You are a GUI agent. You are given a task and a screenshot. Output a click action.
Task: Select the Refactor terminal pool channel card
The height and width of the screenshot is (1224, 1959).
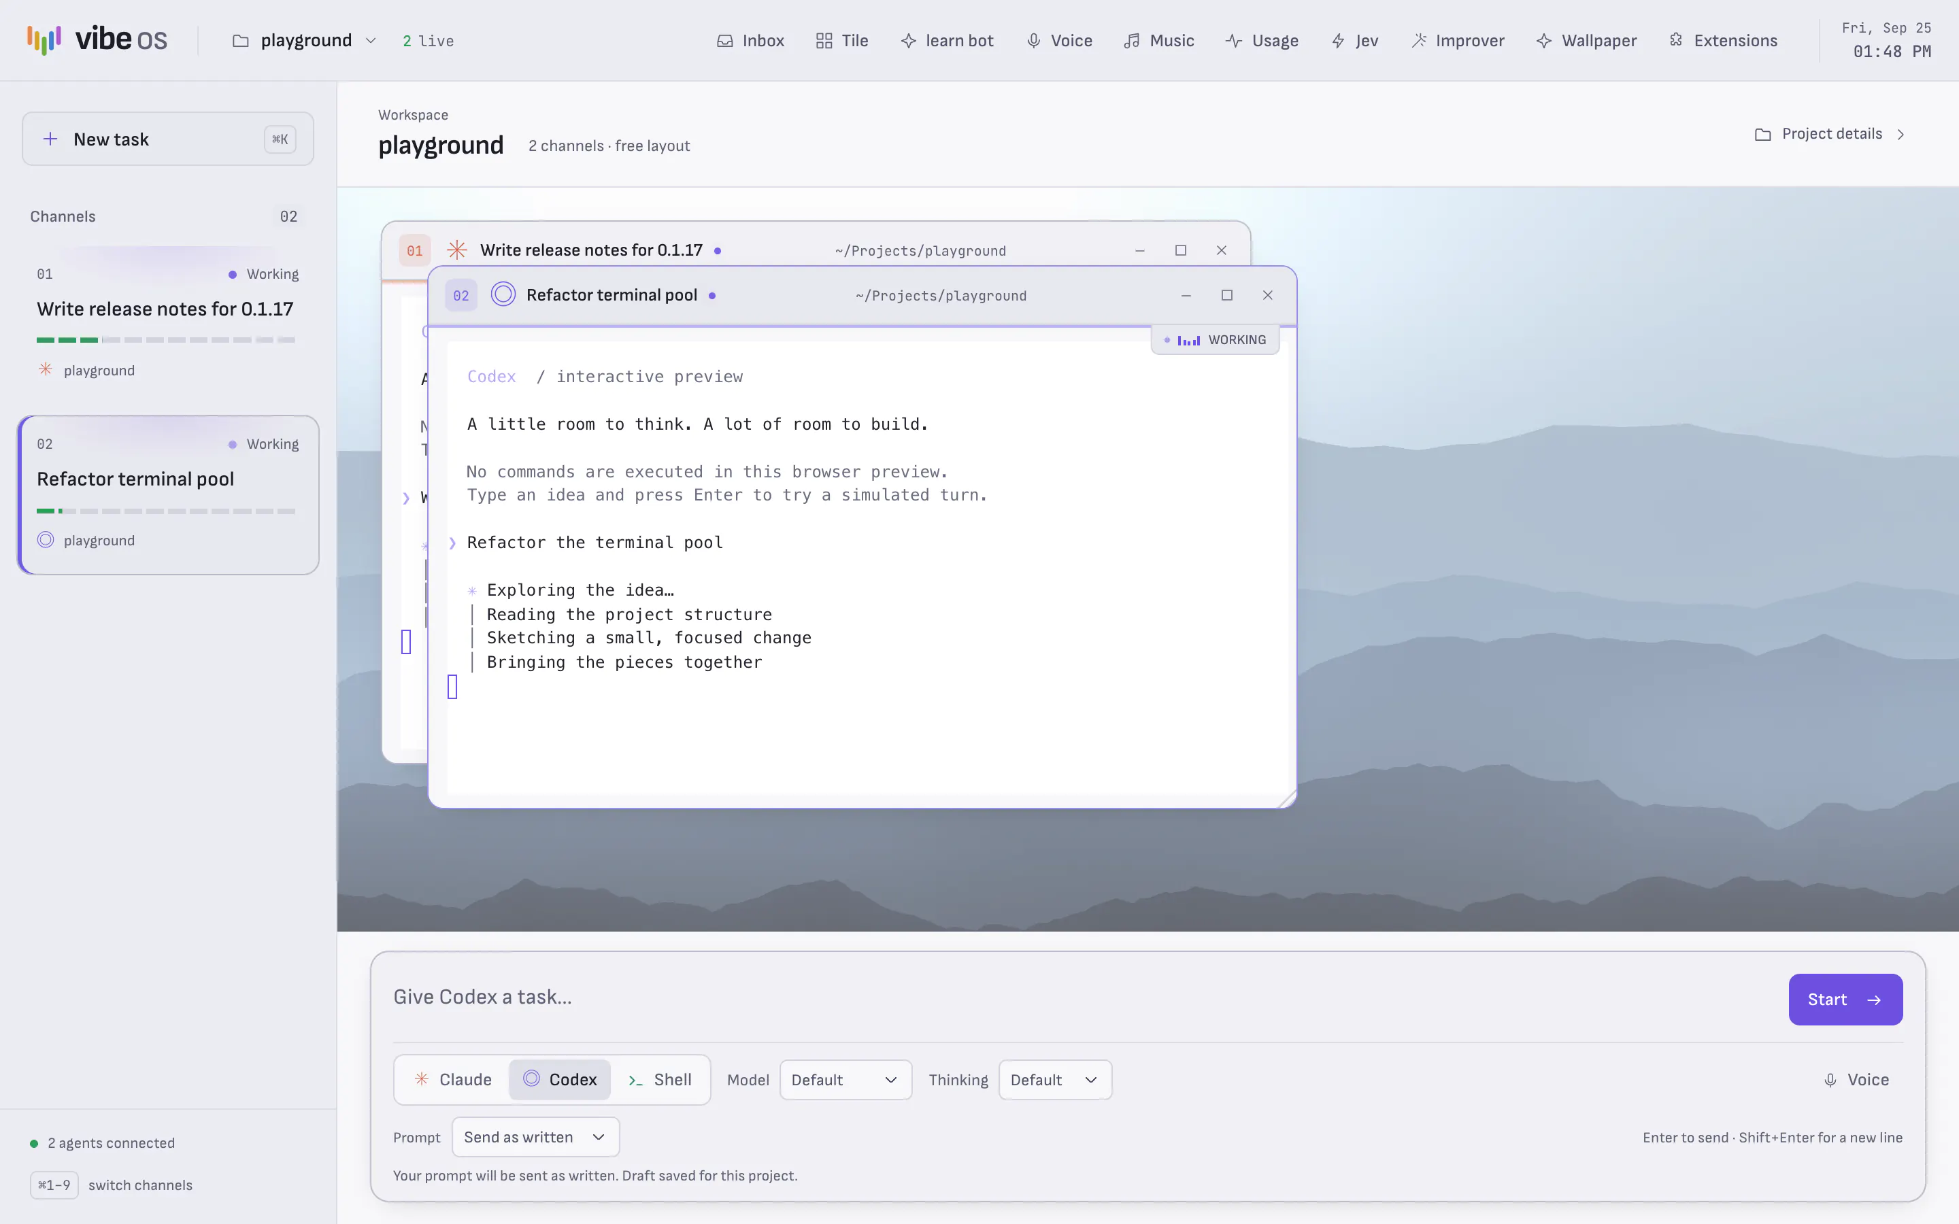pos(167,494)
